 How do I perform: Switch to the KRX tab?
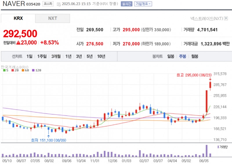[x=18, y=18]
